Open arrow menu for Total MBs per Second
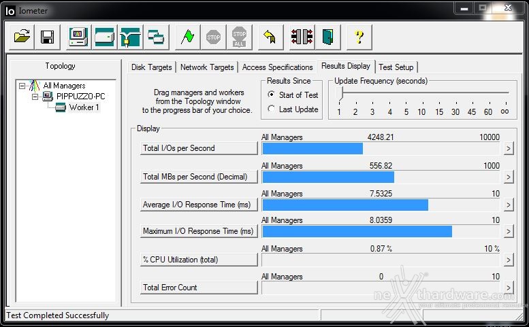 tap(509, 177)
